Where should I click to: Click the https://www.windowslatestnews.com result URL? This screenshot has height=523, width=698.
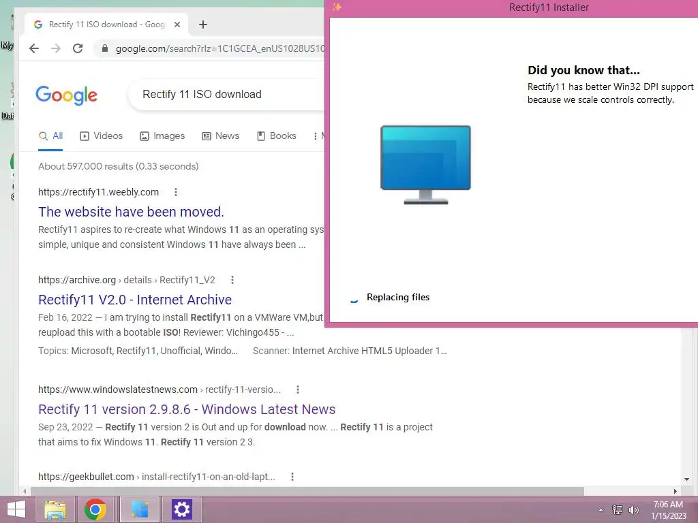[160, 390]
